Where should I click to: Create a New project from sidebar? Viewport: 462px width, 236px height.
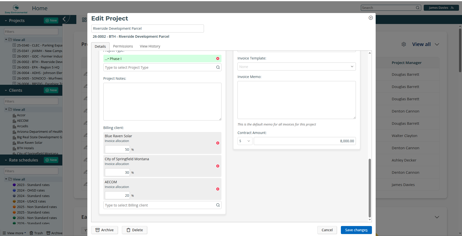pos(51,20)
